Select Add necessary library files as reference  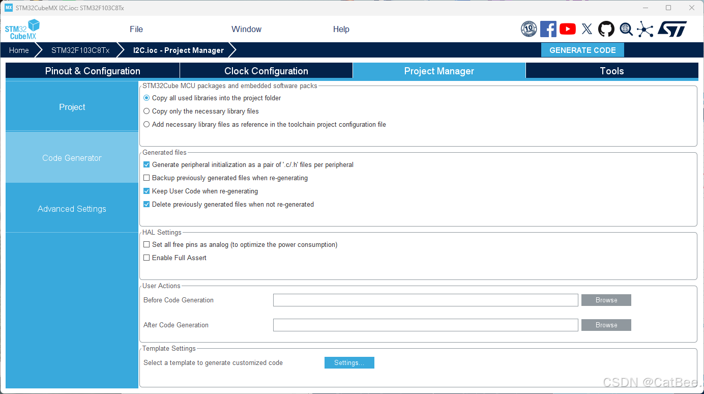(146, 124)
